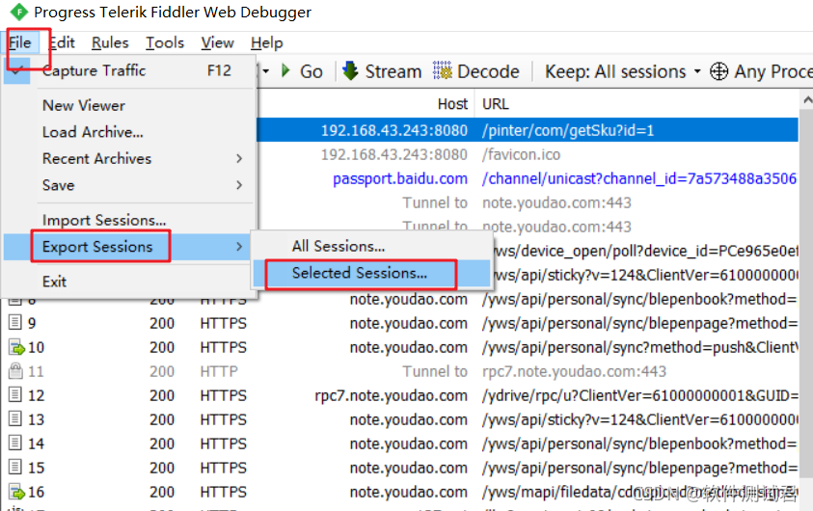813x511 pixels.
Task: Click the document icon of session 12
Action: tap(15, 394)
